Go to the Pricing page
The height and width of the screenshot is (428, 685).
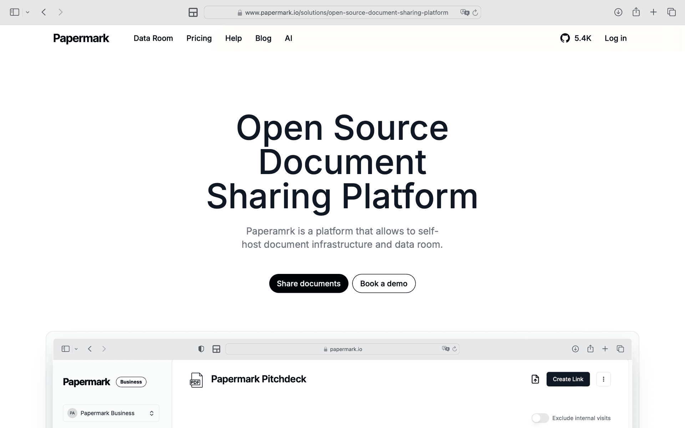coord(199,38)
